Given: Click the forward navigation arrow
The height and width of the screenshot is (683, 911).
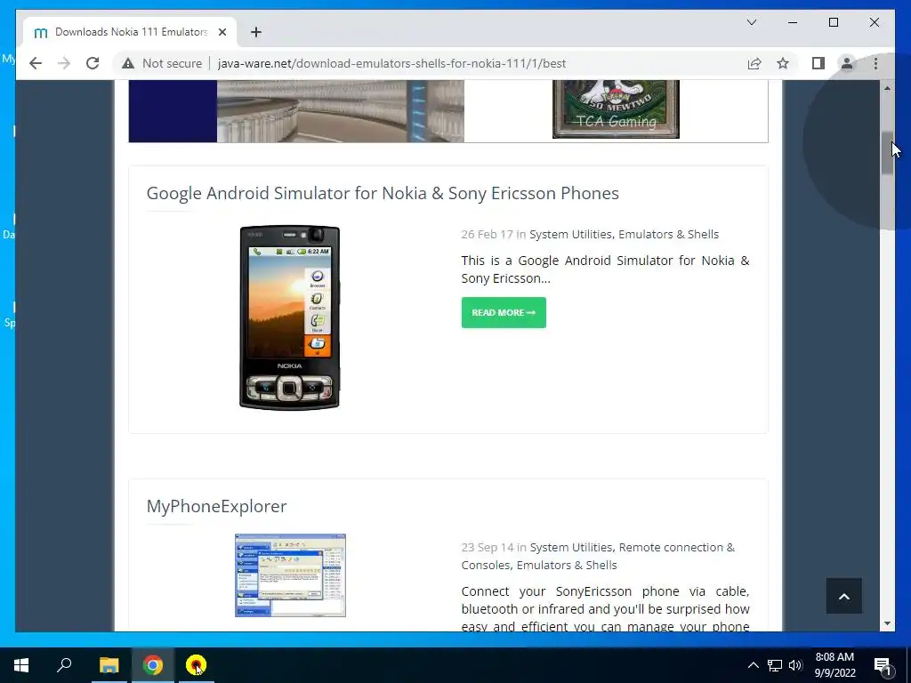Looking at the screenshot, I should tap(64, 63).
